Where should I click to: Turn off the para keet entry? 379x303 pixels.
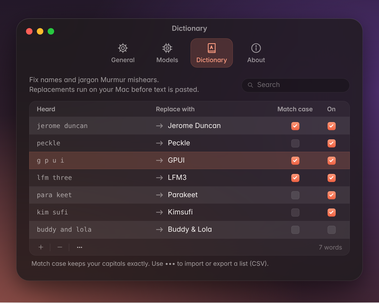click(332, 195)
